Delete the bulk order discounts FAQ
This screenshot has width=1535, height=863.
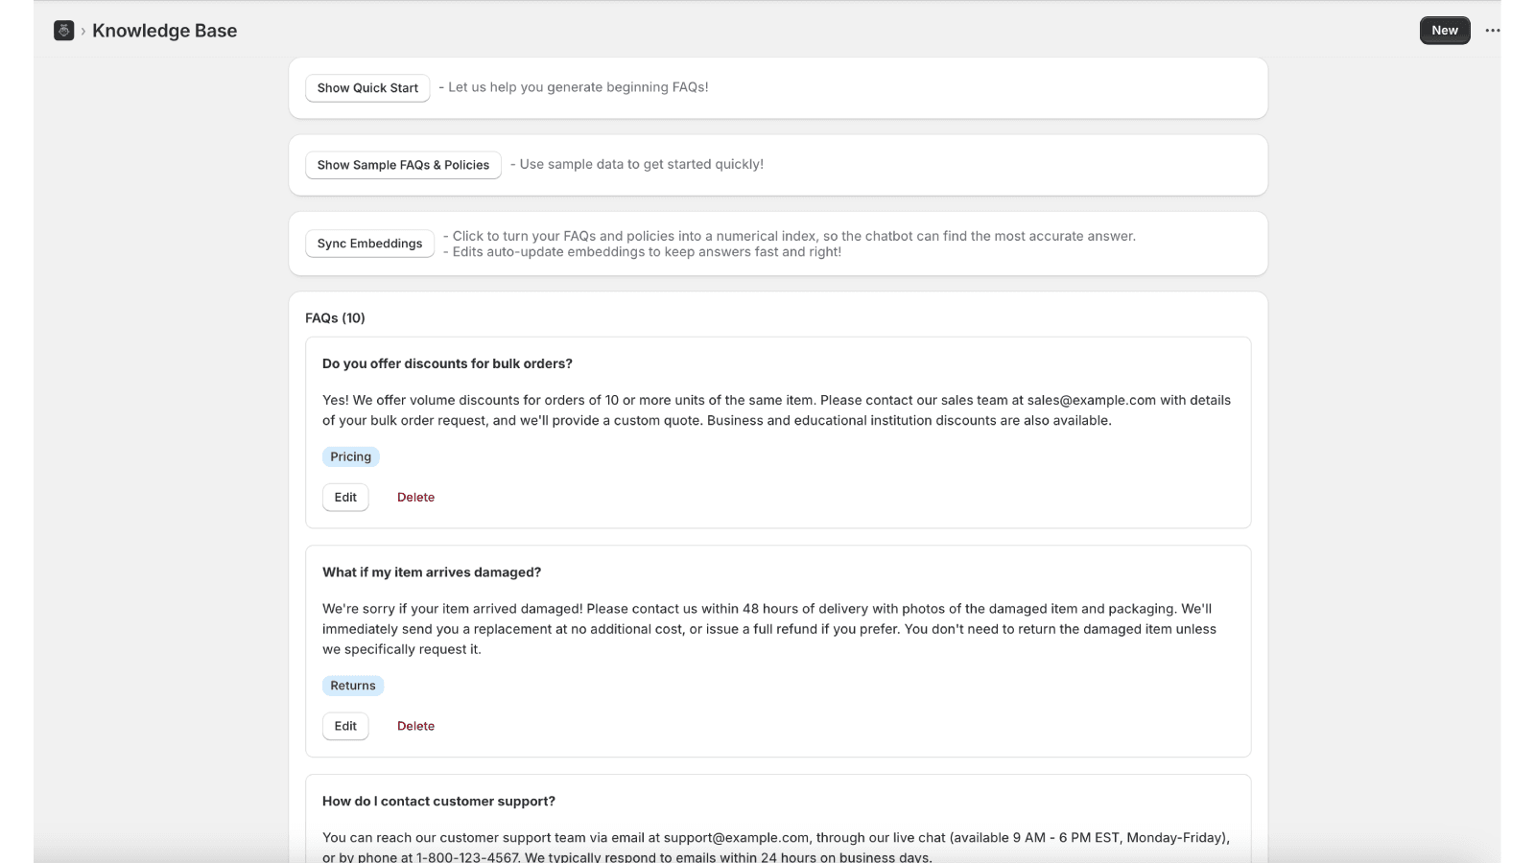[415, 497]
